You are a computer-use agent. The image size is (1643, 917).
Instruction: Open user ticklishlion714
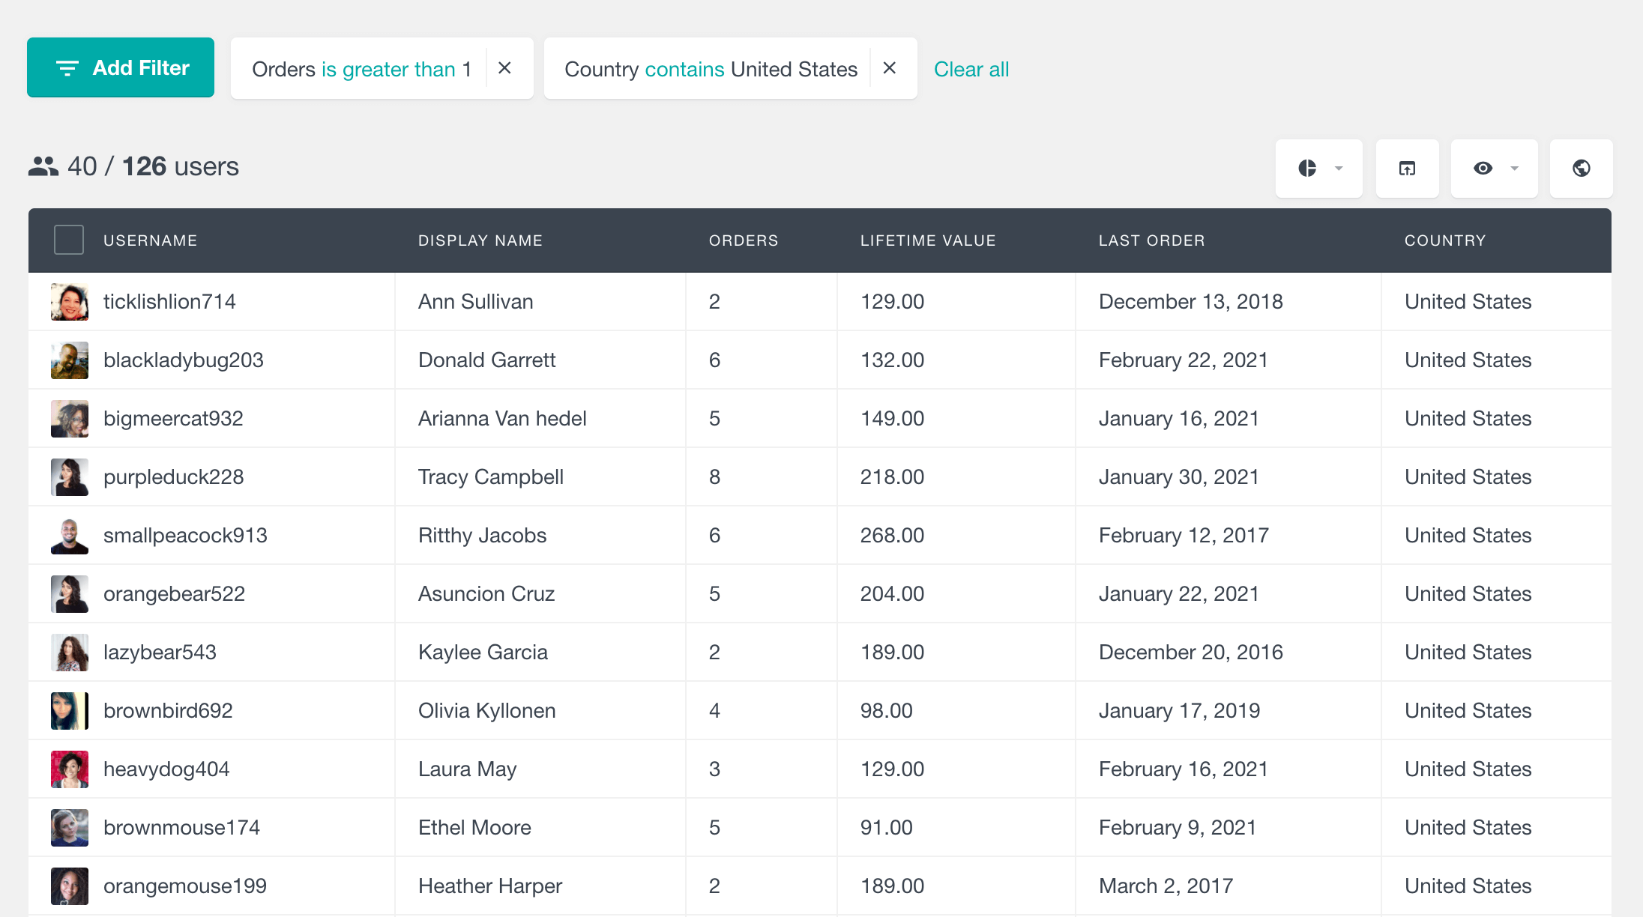(169, 301)
